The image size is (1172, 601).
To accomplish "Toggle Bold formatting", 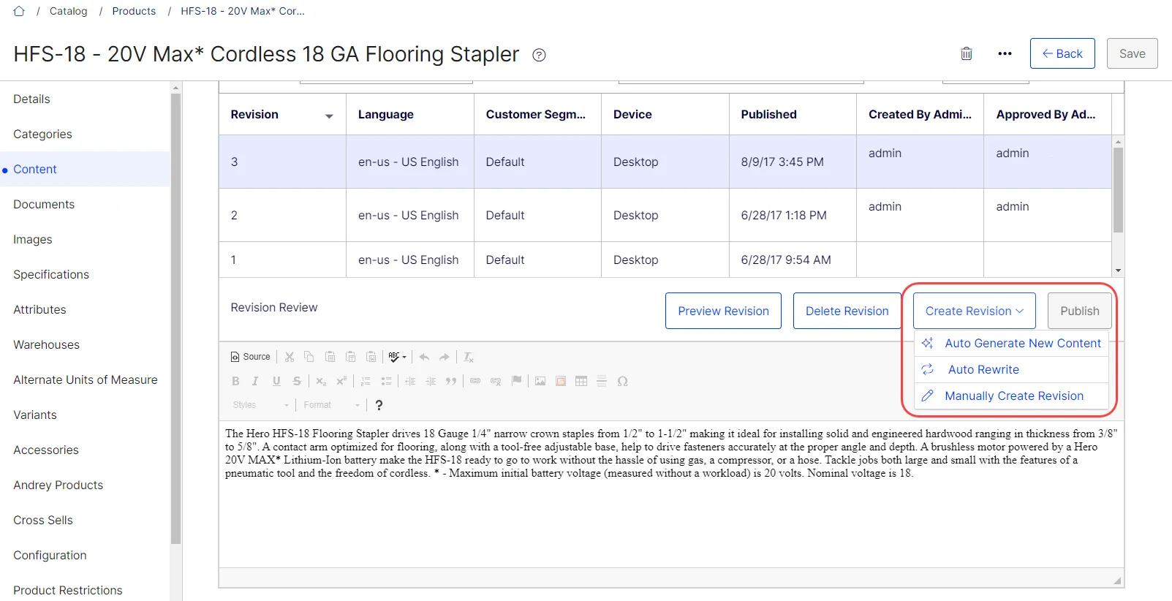I will [235, 381].
